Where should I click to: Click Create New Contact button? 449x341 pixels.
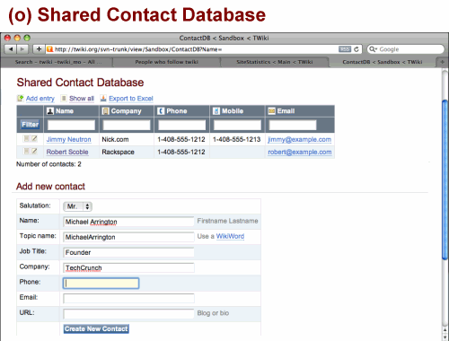[96, 328]
